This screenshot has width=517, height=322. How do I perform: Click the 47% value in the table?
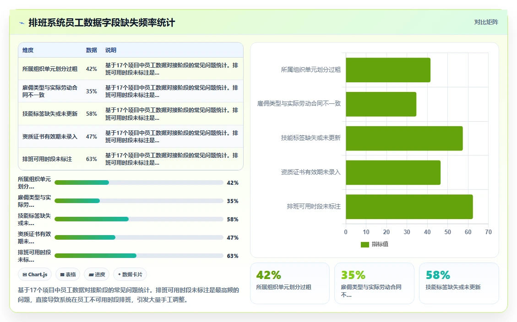pyautogui.click(x=91, y=136)
